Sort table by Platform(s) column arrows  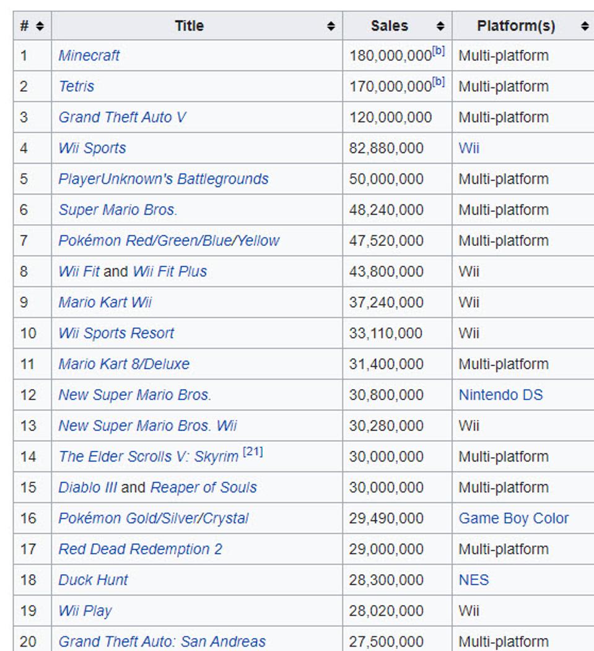tap(585, 26)
